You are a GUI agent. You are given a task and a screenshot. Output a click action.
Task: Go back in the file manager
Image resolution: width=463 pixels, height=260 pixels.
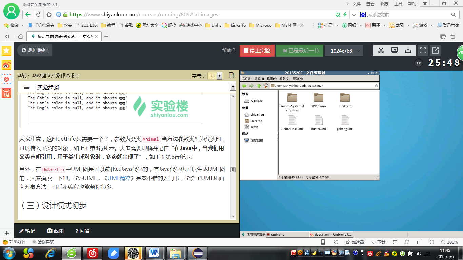pos(244,86)
